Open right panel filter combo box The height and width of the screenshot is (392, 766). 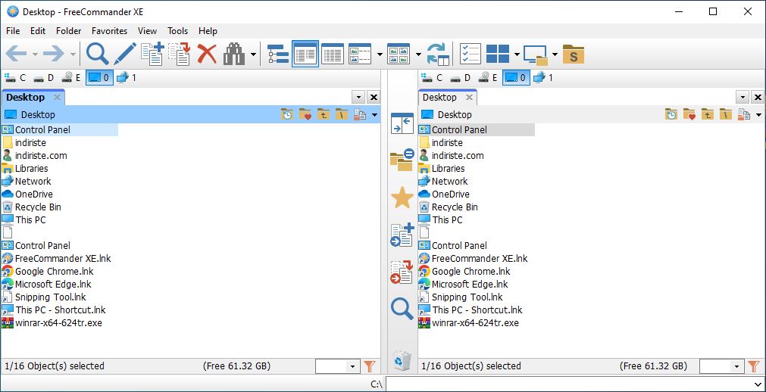coord(721,366)
